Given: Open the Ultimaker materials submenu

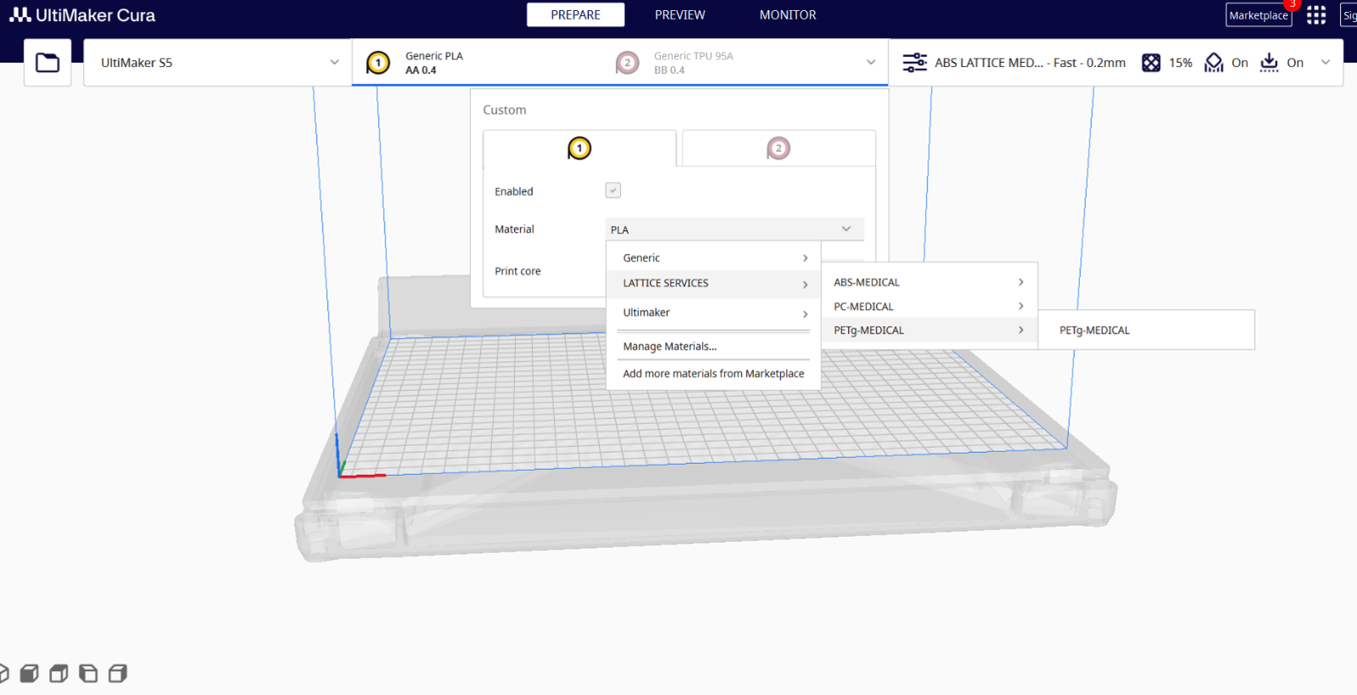Looking at the screenshot, I should click(714, 312).
